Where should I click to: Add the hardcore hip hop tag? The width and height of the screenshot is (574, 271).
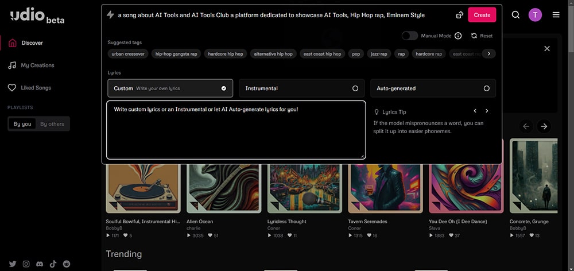[226, 54]
